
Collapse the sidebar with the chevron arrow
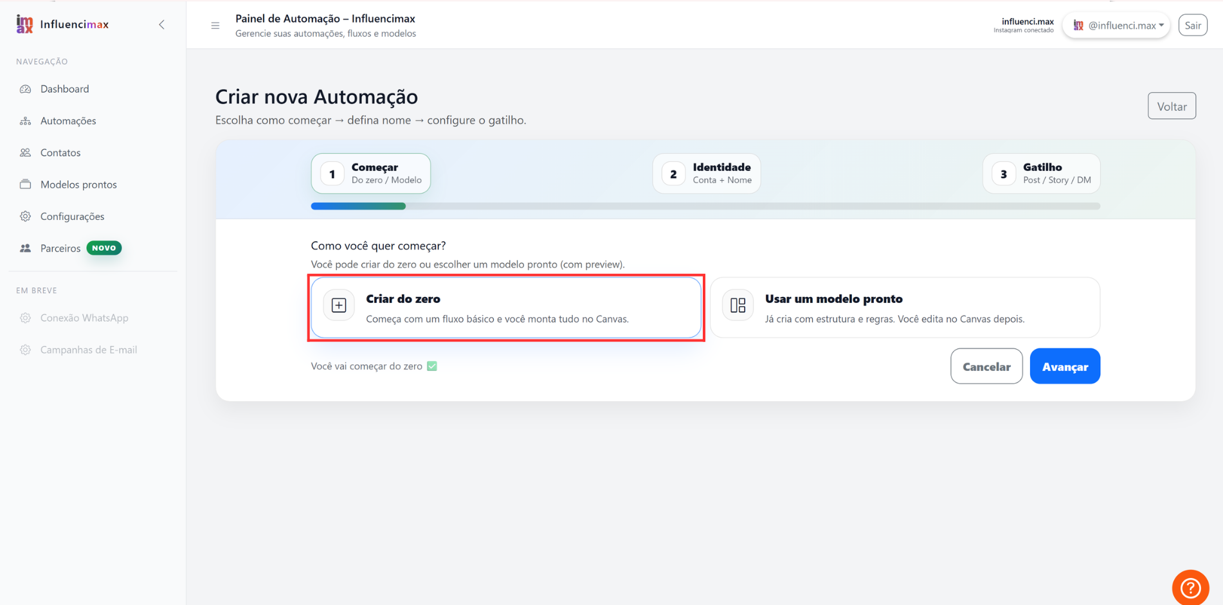coord(162,24)
